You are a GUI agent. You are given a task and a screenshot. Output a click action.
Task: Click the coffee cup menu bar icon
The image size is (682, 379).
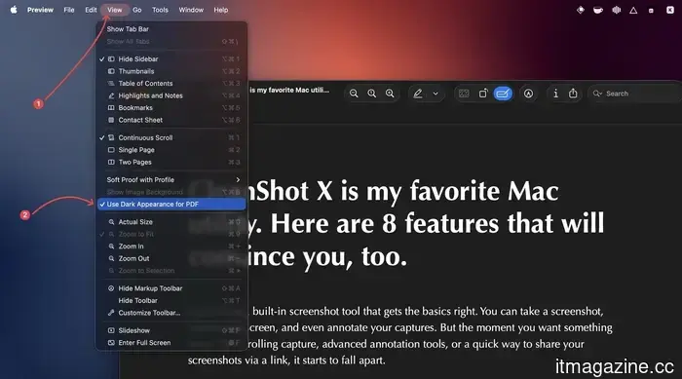pos(598,10)
